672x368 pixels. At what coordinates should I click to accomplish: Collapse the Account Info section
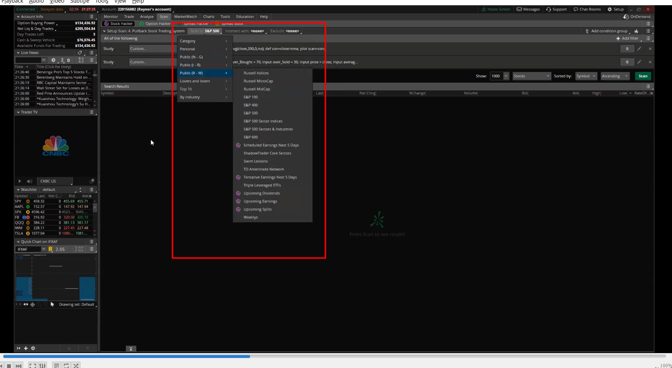pyautogui.click(x=18, y=17)
